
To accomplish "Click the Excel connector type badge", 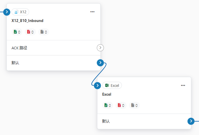I will 112,85.
